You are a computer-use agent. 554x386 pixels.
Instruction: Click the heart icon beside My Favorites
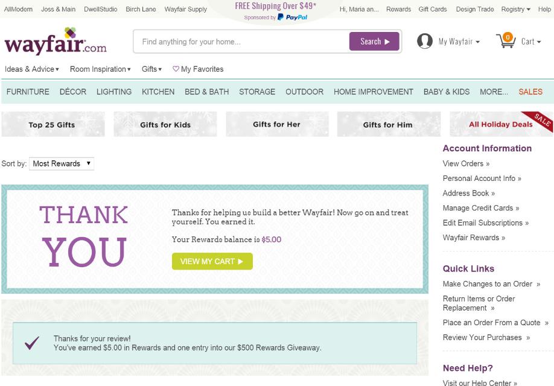tap(176, 69)
